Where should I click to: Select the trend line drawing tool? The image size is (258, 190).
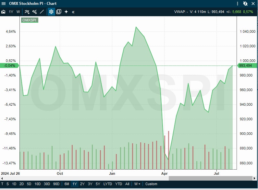click(x=42, y=12)
